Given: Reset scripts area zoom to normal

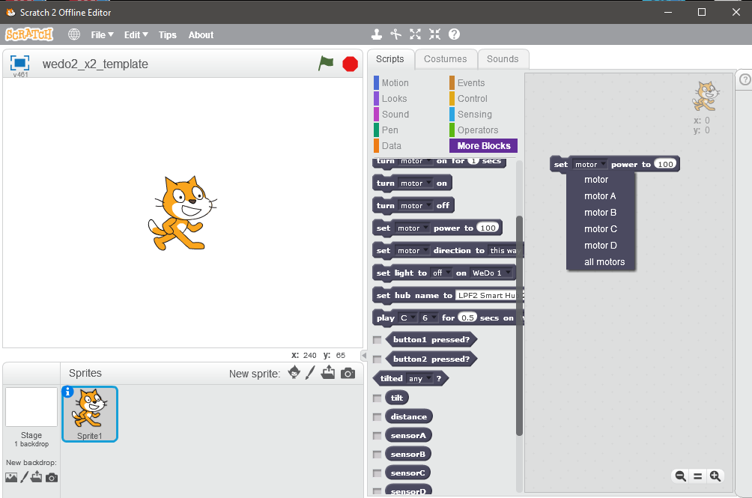Looking at the screenshot, I should point(698,476).
